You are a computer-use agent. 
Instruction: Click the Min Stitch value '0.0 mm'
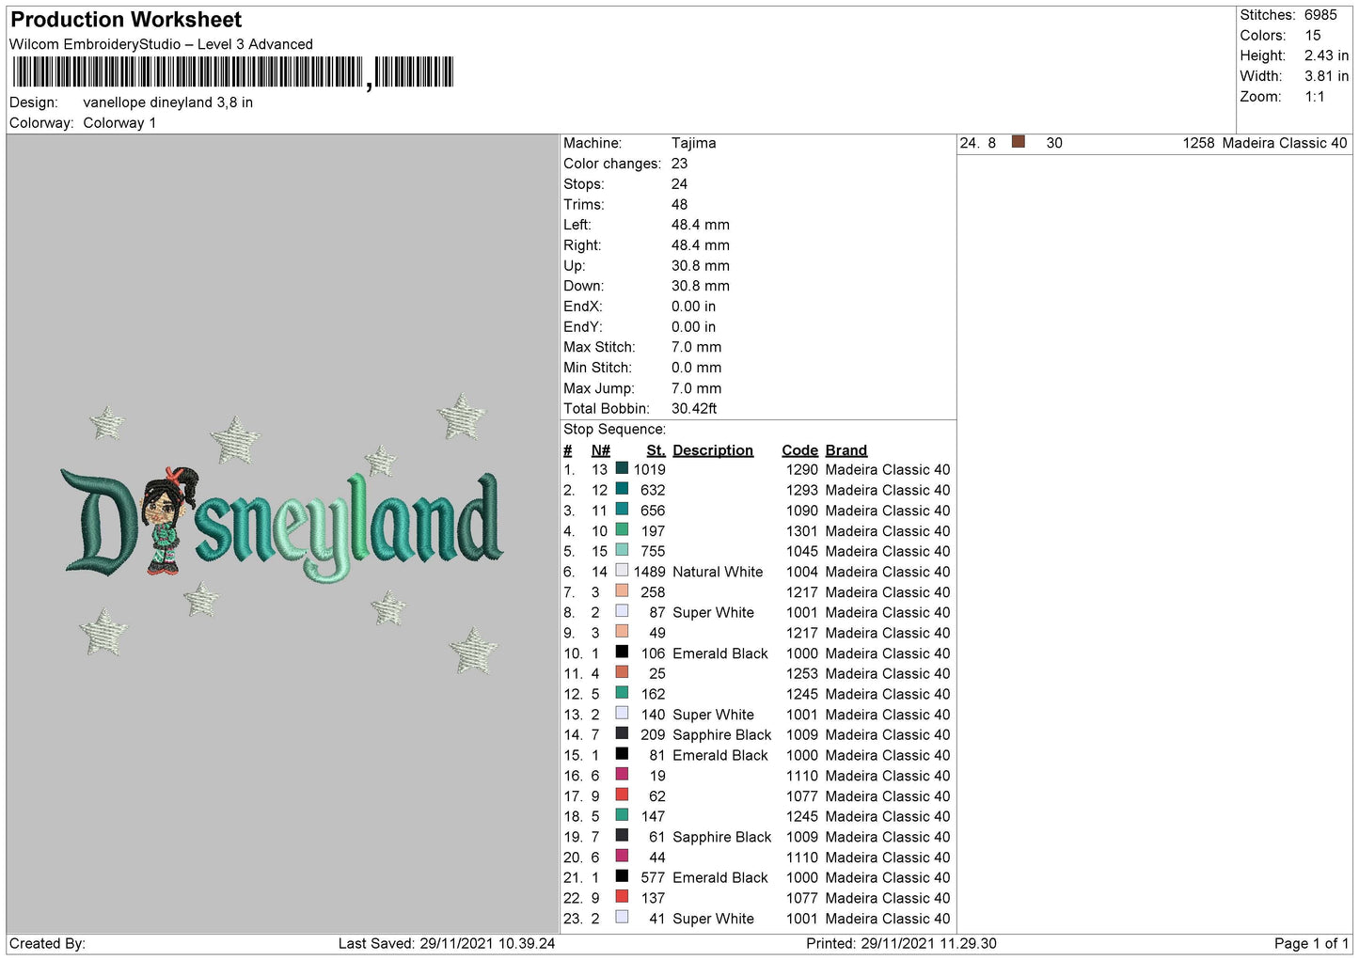pyautogui.click(x=697, y=368)
